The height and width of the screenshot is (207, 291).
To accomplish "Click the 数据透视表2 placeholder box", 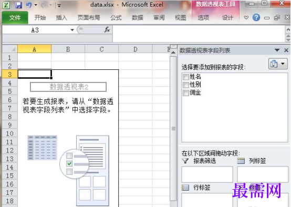I will pyautogui.click(x=68, y=87).
